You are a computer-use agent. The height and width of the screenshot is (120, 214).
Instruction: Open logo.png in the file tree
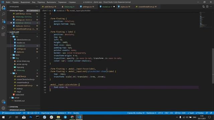pyautogui.click(x=20, y=67)
